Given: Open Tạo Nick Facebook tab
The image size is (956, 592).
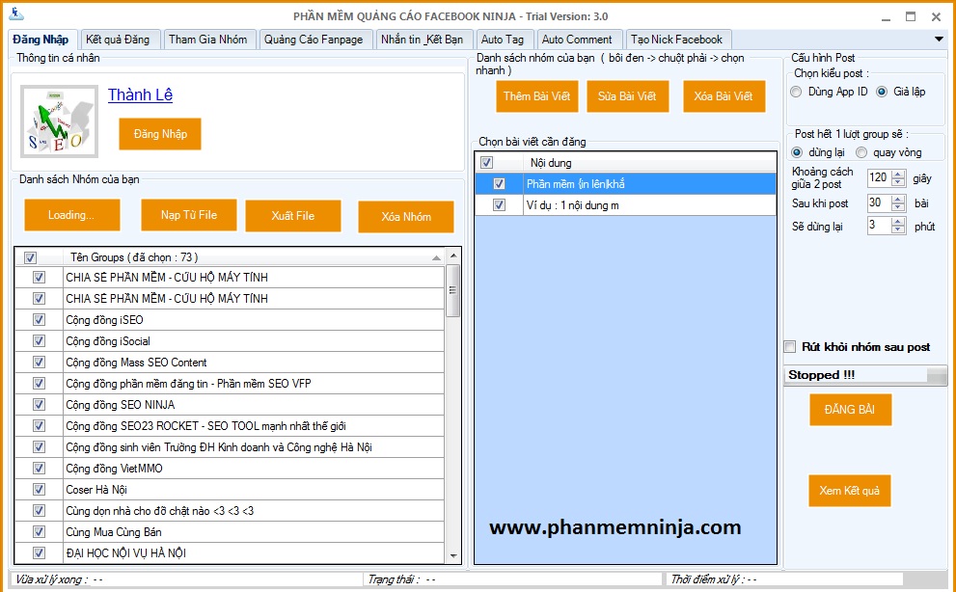Looking at the screenshot, I should (x=677, y=40).
